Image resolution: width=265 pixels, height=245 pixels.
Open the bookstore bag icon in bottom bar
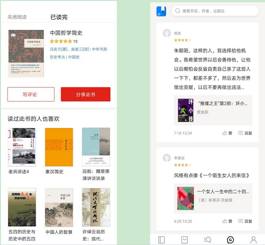tap(185, 240)
